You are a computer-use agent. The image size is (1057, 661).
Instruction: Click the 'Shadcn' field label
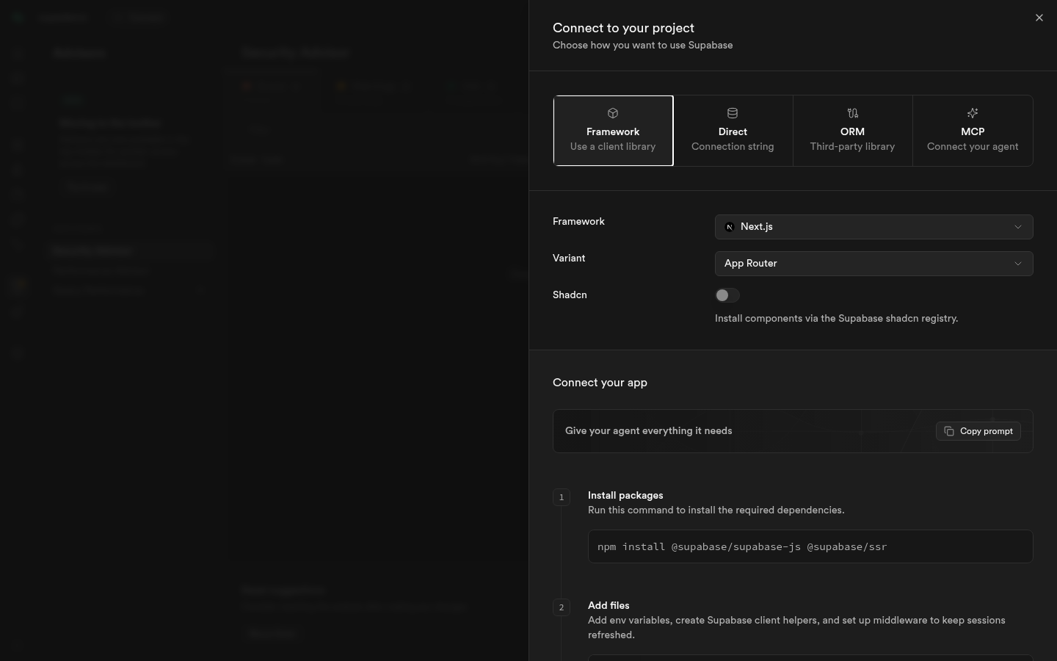570,295
